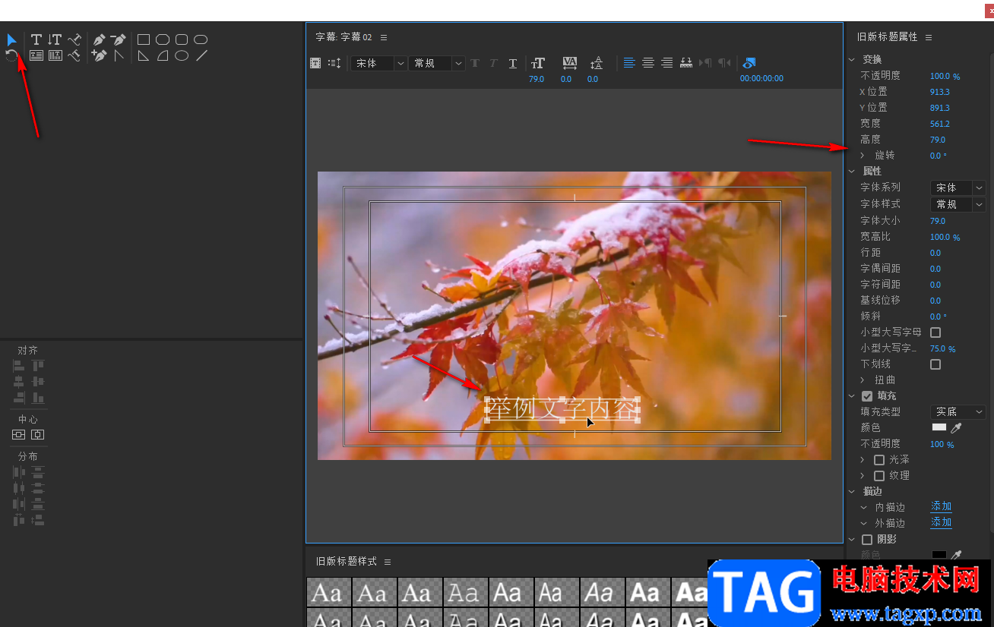Expand the 旋转 property
This screenshot has height=627, width=994.
(863, 155)
